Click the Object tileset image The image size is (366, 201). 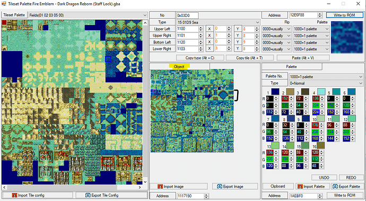(x=192, y=111)
